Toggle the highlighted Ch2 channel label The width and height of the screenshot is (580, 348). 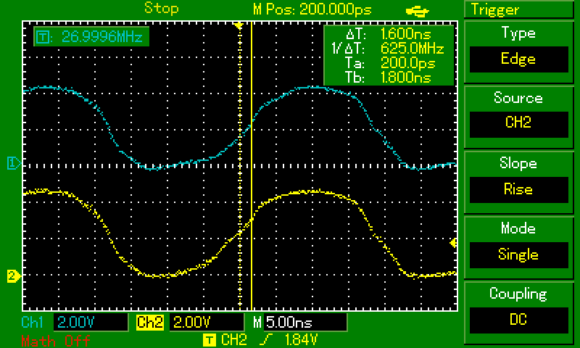click(x=148, y=322)
